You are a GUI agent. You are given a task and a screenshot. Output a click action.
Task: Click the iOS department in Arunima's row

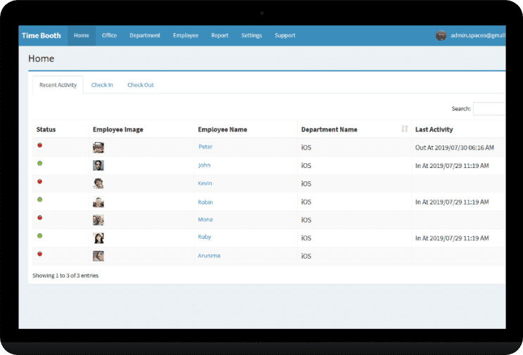click(306, 256)
